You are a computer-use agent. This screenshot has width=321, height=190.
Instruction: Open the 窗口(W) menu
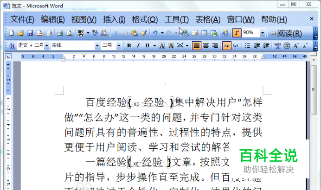coord(241,19)
